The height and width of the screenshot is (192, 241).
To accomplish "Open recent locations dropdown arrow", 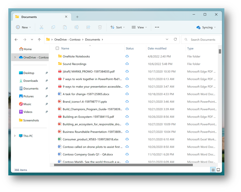I will coord(32,40).
